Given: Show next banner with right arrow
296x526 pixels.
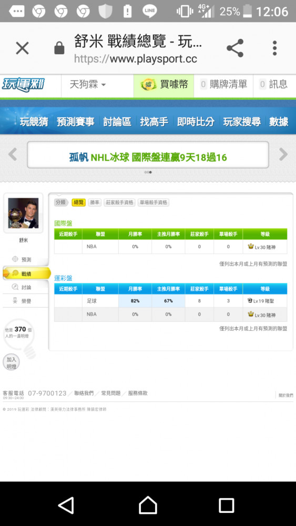Looking at the screenshot, I should (283, 154).
